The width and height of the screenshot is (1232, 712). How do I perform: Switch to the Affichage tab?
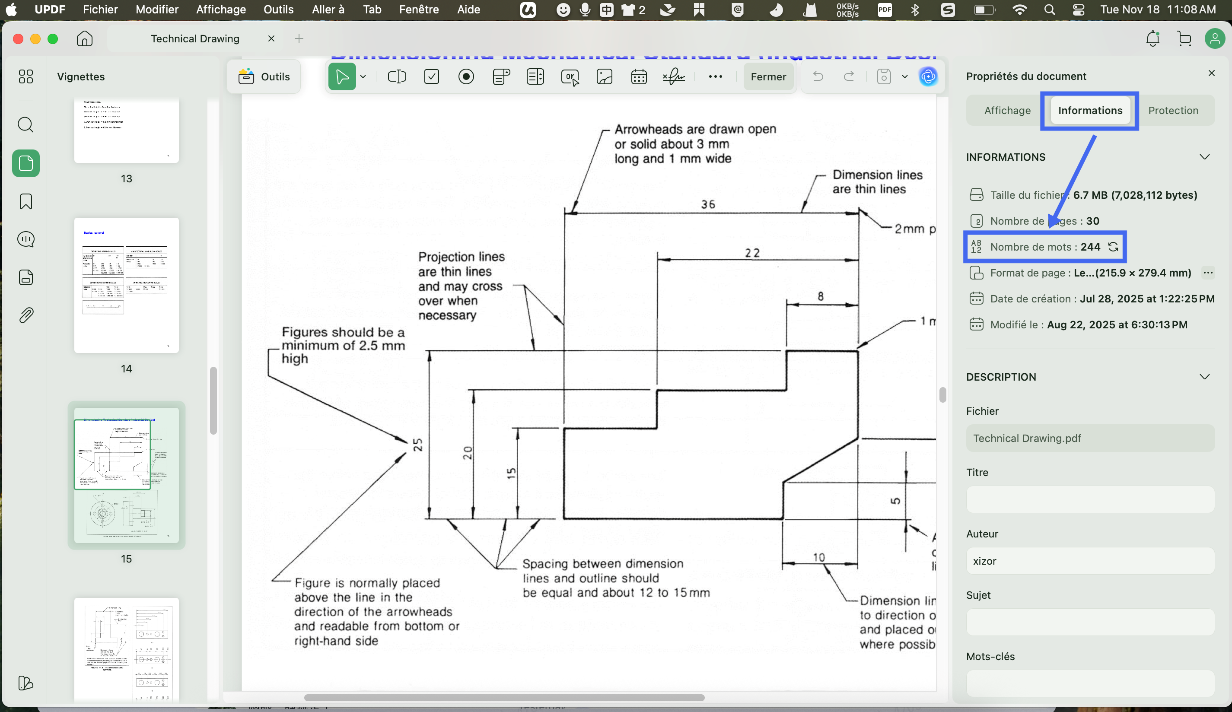coord(1007,111)
